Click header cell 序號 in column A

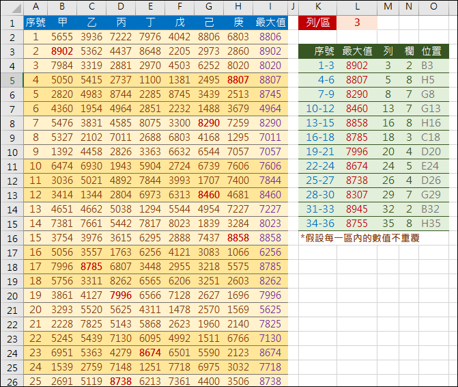pyautogui.click(x=35, y=23)
